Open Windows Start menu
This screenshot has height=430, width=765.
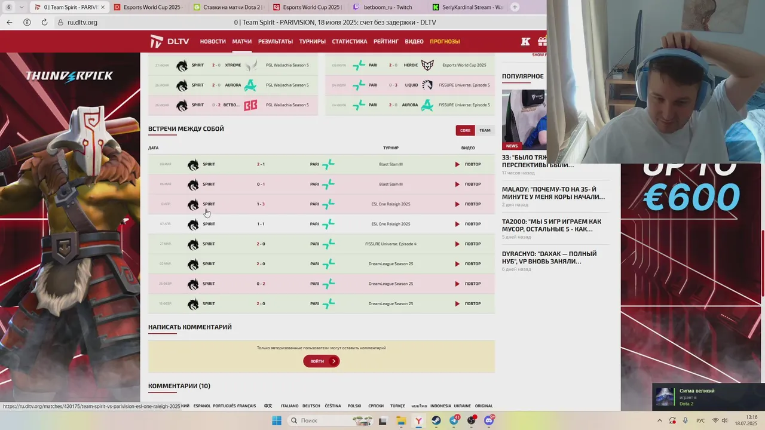(x=277, y=420)
